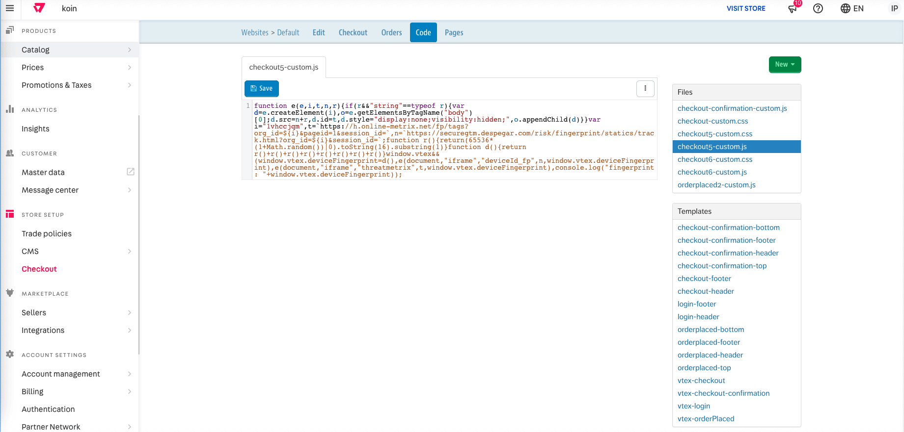Expand the Catalog menu chevron
Viewport: 904px width, 432px height.
tap(130, 50)
